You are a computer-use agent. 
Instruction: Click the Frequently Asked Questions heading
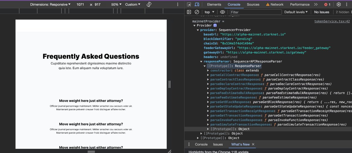tap(91, 56)
